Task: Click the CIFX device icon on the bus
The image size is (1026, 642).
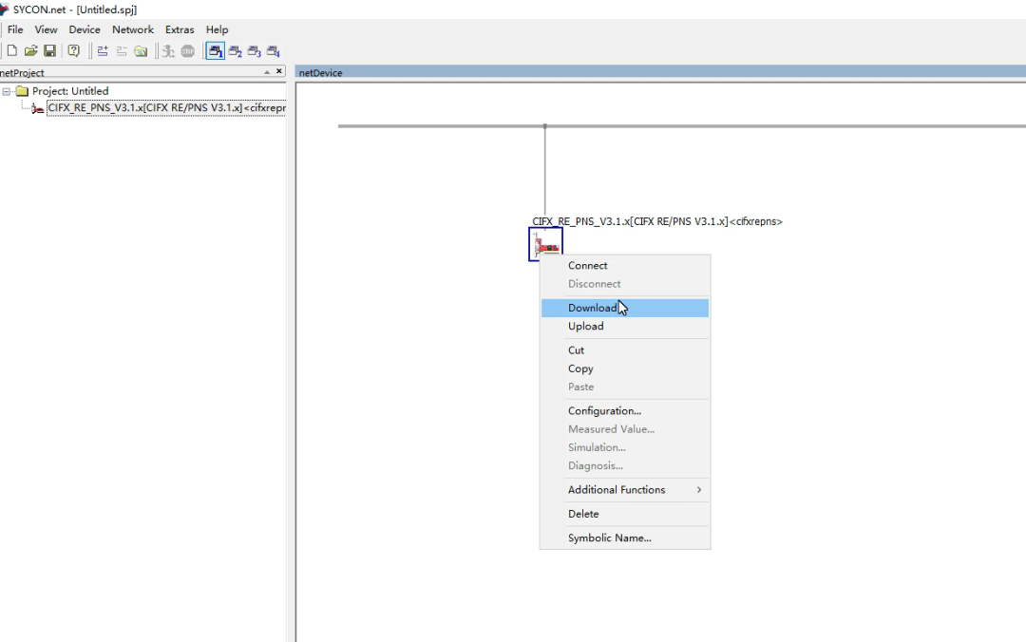Action: [x=545, y=243]
